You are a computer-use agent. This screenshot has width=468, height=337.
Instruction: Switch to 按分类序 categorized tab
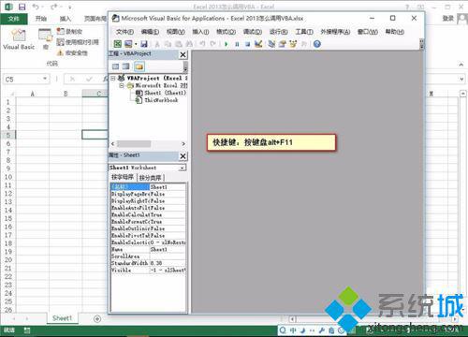pos(151,178)
